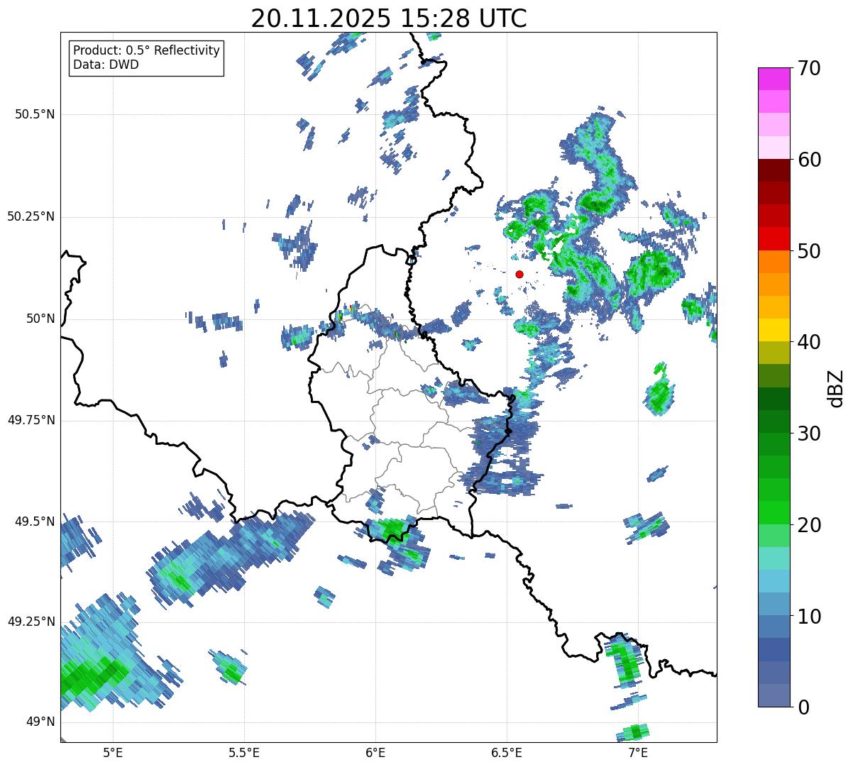
Task: Click the colorbar tick label 70
Action: coord(809,68)
